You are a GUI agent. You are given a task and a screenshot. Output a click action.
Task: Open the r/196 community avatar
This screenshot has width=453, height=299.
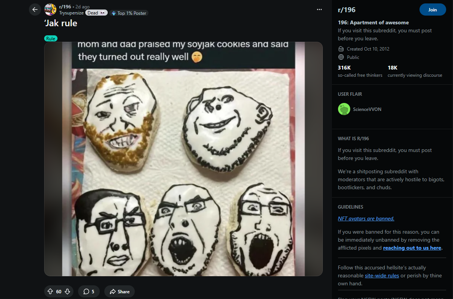[50, 9]
